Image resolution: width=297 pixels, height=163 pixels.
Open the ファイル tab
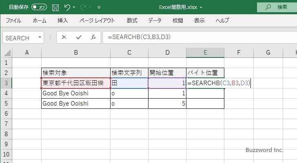pyautogui.click(x=13, y=20)
